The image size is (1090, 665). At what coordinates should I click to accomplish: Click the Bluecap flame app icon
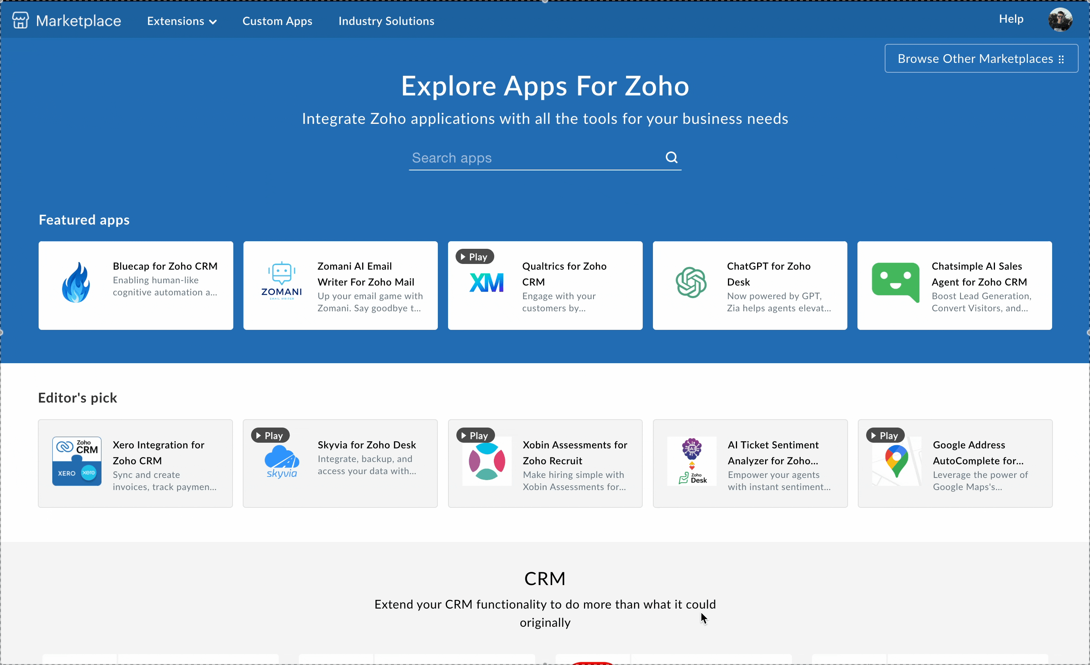(76, 283)
